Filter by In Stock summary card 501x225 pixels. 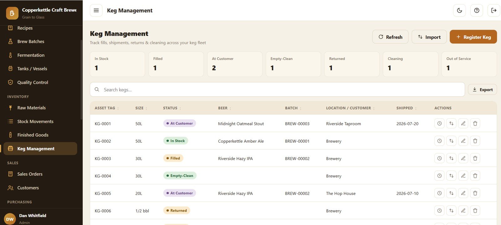click(x=117, y=64)
